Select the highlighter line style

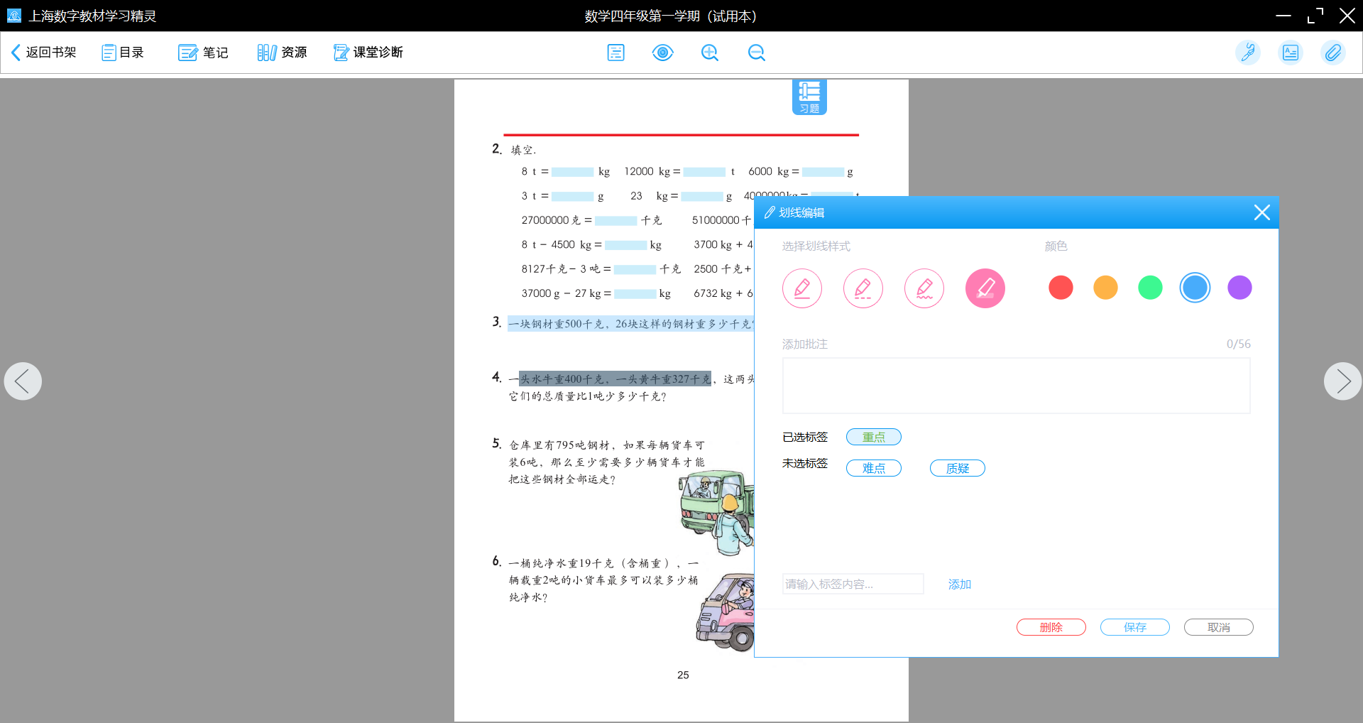point(985,288)
